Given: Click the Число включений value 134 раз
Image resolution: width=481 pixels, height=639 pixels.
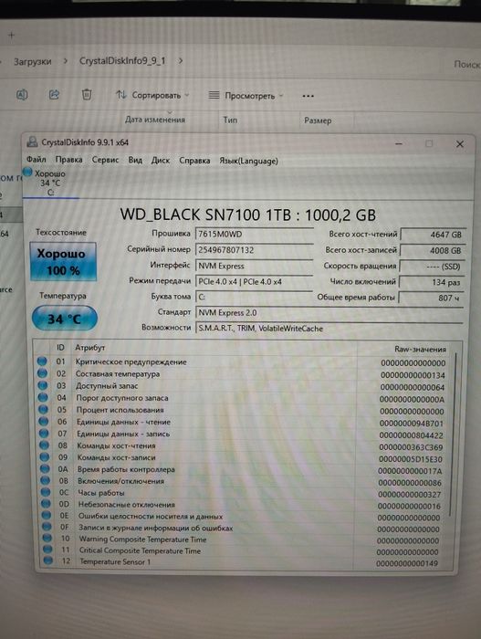Looking at the screenshot, I should point(432,282).
